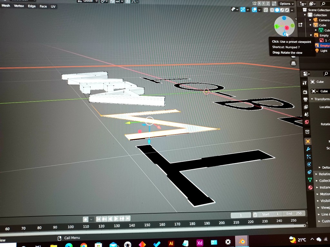
Task: Select the Light object in outliner
Action: click(x=324, y=51)
